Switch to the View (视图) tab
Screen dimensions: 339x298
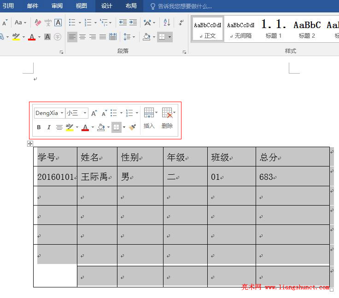81,6
